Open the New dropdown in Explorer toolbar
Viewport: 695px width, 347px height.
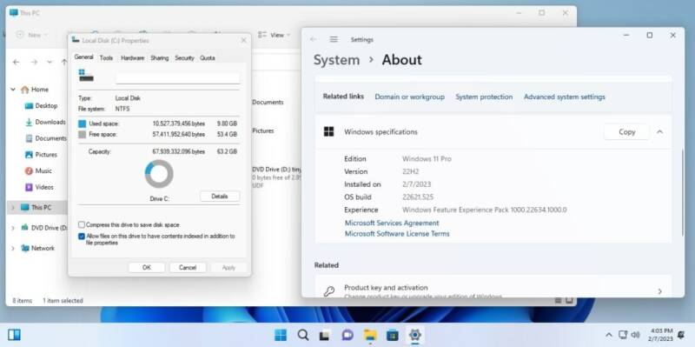click(x=32, y=35)
